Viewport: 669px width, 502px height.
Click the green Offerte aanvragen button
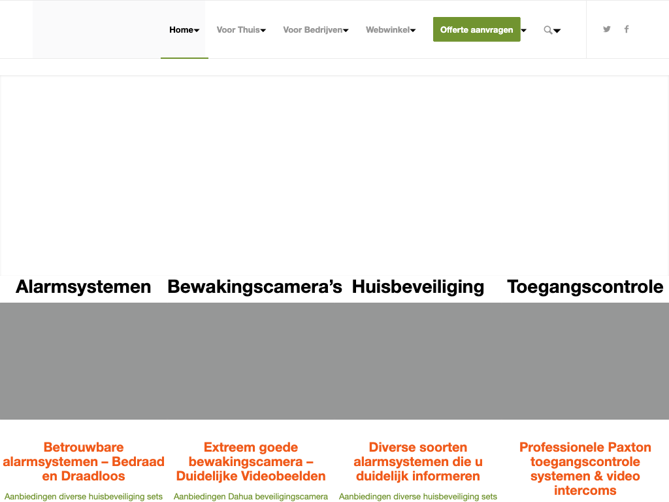pyautogui.click(x=476, y=29)
